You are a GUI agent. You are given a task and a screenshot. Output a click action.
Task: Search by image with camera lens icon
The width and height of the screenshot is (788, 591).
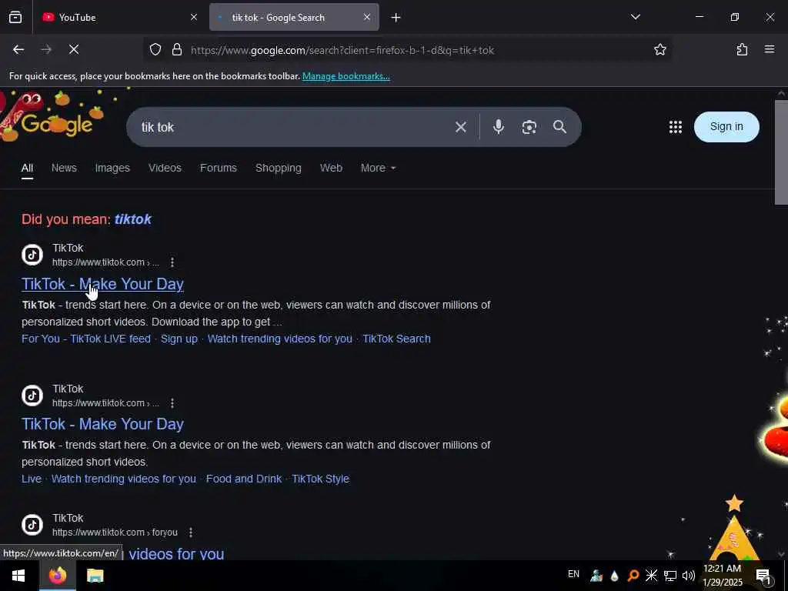pyautogui.click(x=529, y=127)
